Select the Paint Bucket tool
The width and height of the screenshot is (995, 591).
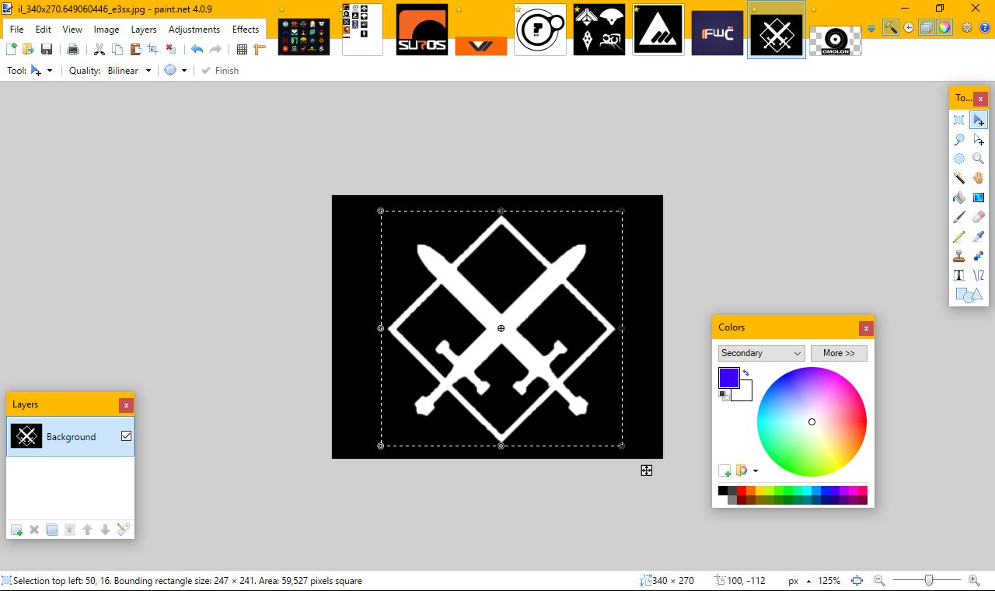(x=959, y=198)
